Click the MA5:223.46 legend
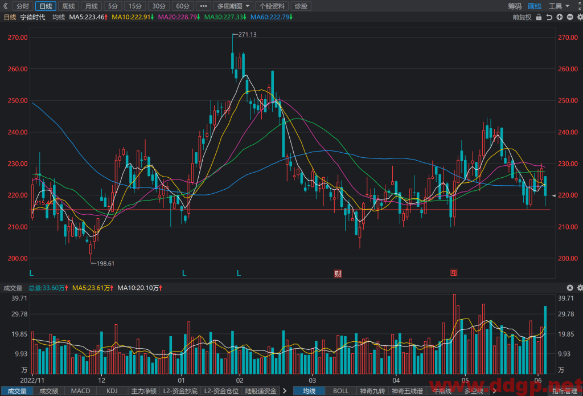This screenshot has width=583, height=396. click(88, 17)
